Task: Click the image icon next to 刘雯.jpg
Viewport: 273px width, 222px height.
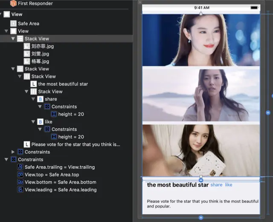Action: 27,54
